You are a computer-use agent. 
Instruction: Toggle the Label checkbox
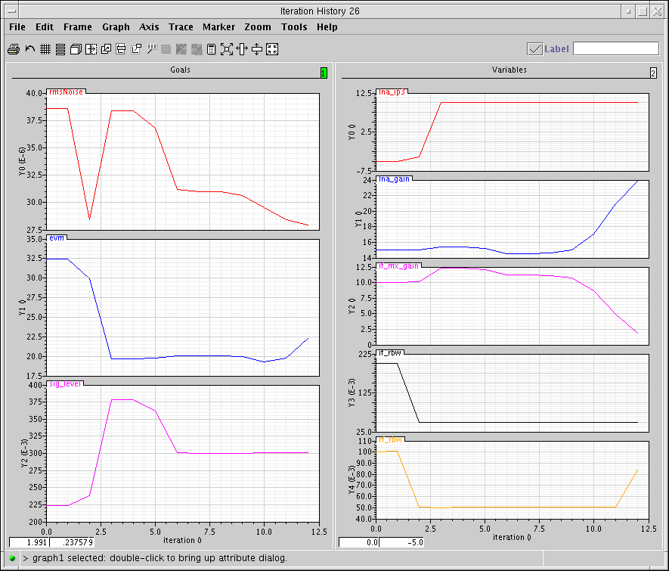534,49
